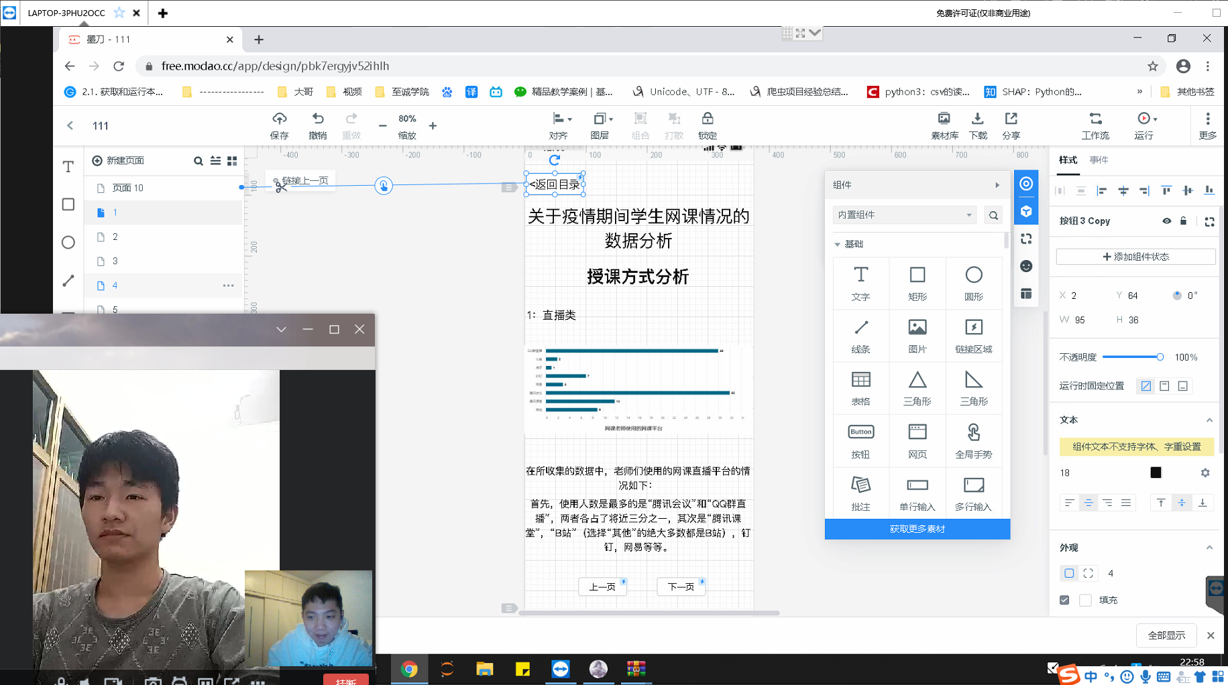The image size is (1228, 685).
Task: Switch to the 事件 tab
Action: coord(1099,160)
